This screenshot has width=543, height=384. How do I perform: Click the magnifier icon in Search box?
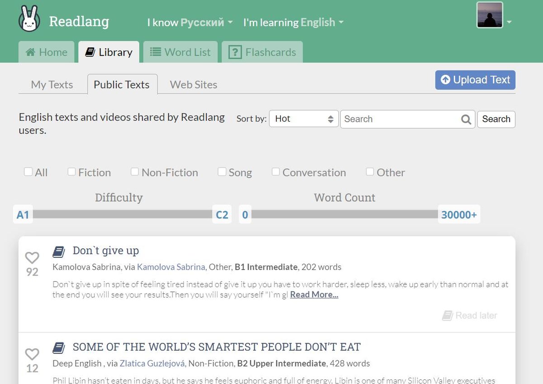tap(466, 119)
